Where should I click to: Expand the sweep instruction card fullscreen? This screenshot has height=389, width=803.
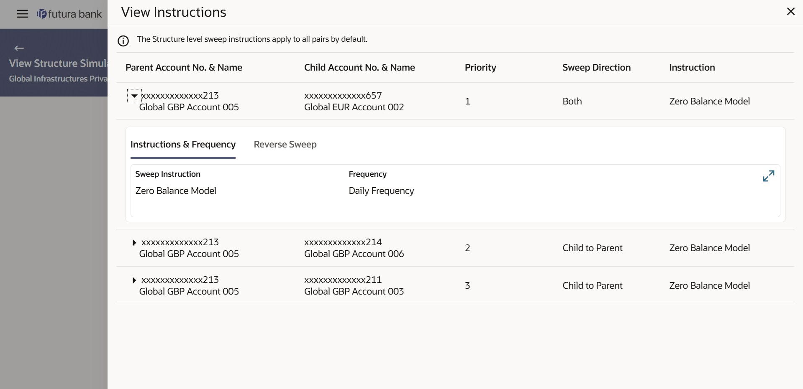[x=768, y=176]
